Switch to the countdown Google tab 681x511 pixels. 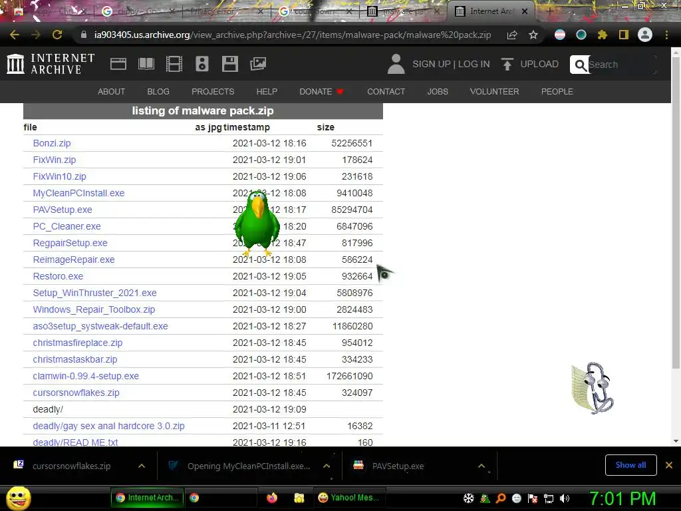(x=315, y=12)
